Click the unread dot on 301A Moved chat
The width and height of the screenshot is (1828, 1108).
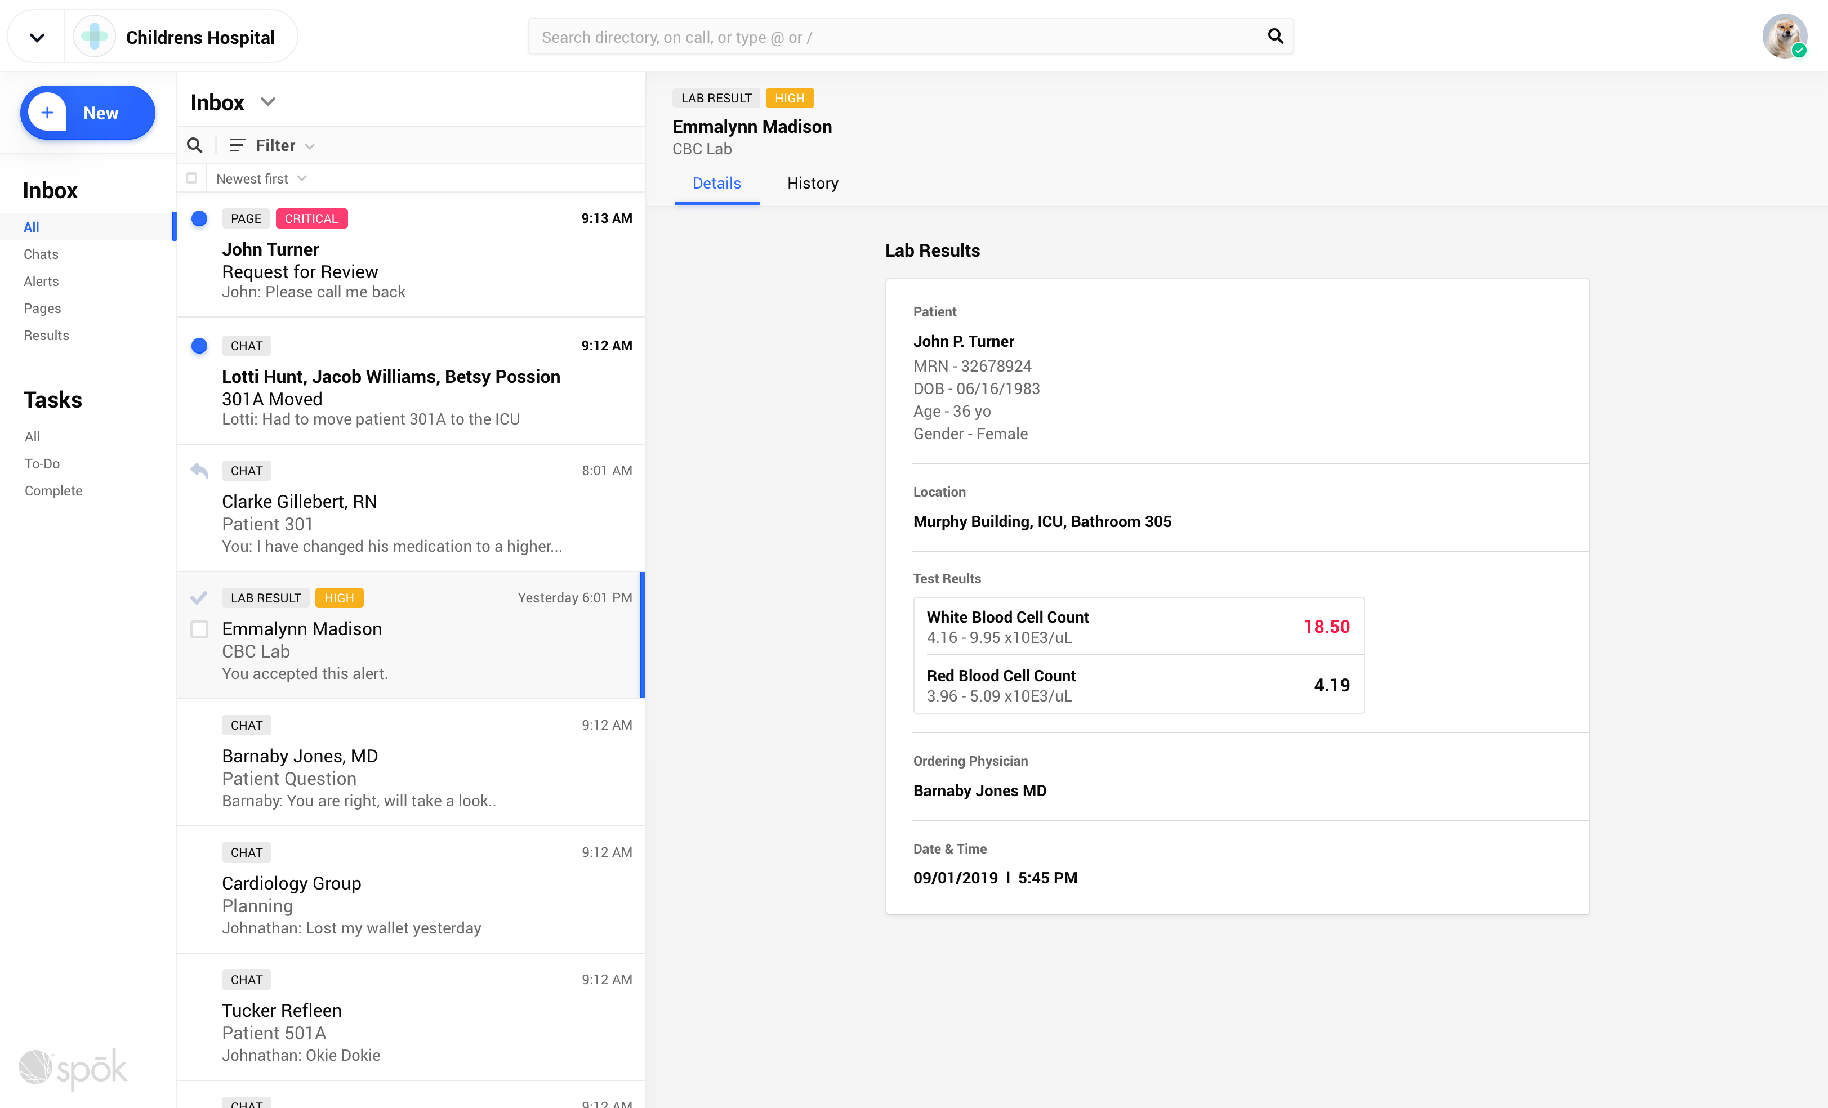199,346
